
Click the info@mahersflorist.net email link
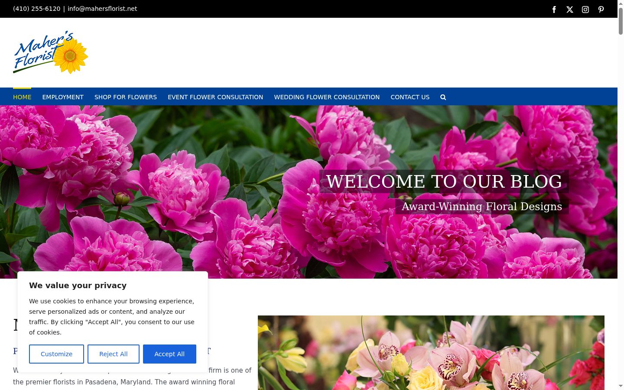point(102,9)
